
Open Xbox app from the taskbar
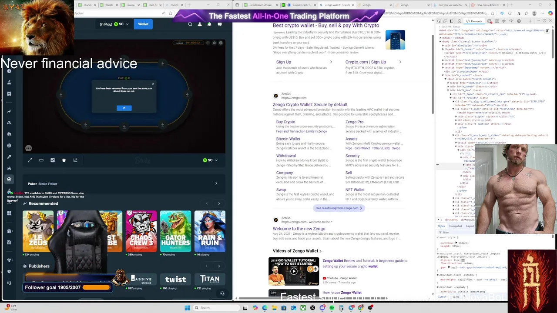pyautogui.click(x=303, y=308)
